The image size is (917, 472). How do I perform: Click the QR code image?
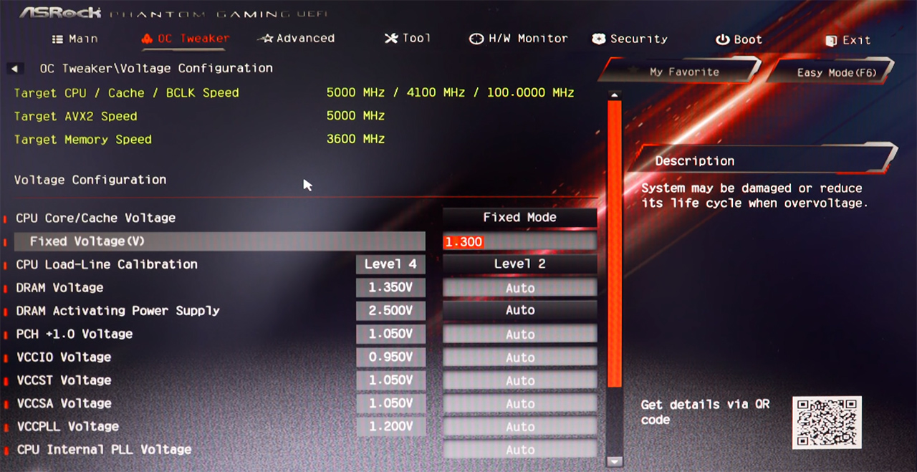click(827, 423)
